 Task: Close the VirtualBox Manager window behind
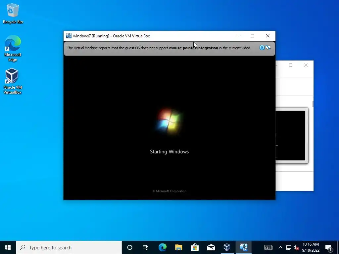point(306,65)
